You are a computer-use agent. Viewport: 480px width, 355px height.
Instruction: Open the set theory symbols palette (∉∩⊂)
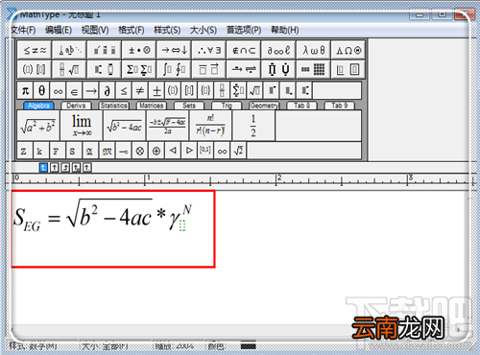click(x=244, y=50)
